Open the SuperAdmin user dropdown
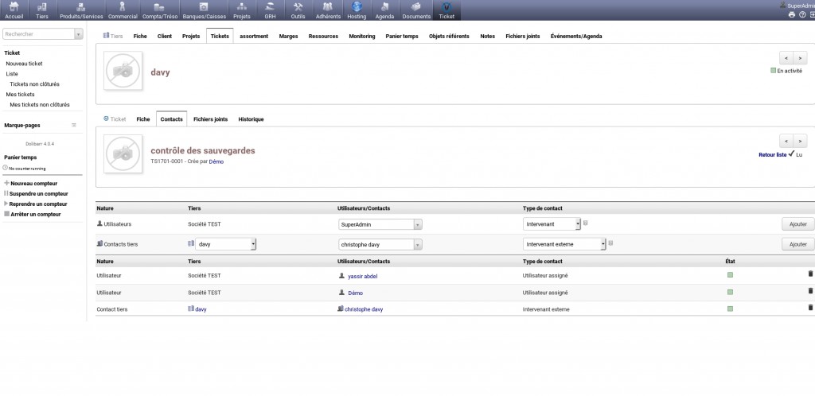Image resolution: width=815 pixels, height=396 pixels. 380,224
